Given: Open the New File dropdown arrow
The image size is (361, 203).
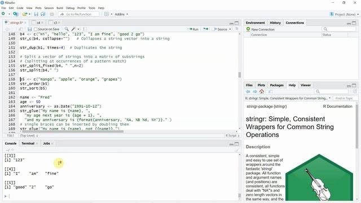Looking at the screenshot, I should (9, 14).
